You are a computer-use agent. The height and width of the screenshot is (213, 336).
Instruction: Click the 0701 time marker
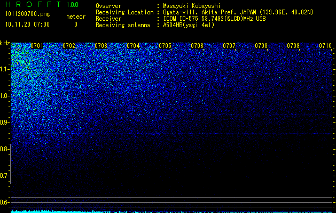click(x=37, y=46)
